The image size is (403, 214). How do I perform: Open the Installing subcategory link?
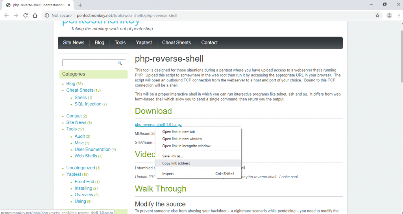pos(83,188)
